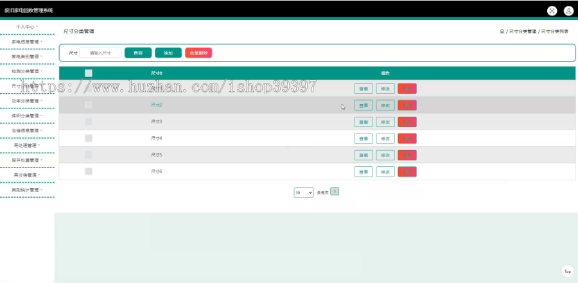Click 查看 button for 尺寸4 row
Viewport: 578px width, 283px height.
363,139
